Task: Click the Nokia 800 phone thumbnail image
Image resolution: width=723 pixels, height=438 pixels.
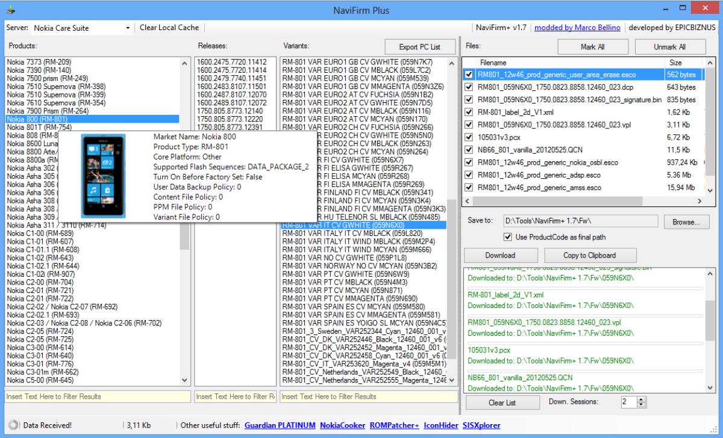Action: 104,175
